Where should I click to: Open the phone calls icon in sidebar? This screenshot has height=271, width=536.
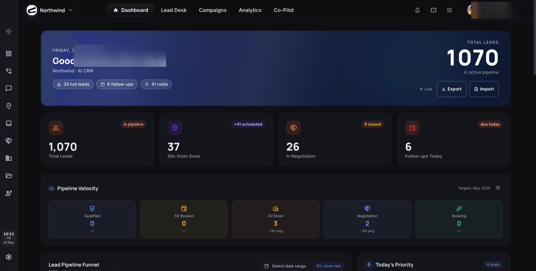[x=8, y=71]
